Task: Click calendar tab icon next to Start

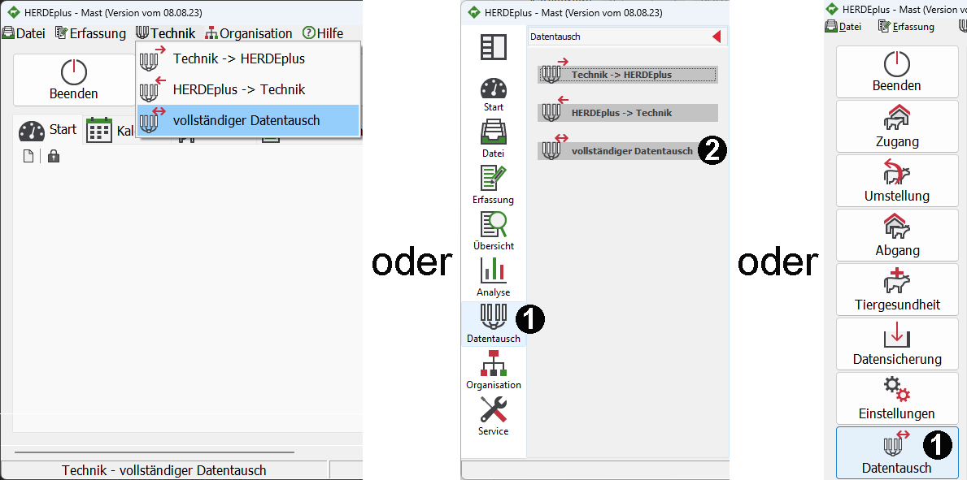Action: pyautogui.click(x=98, y=130)
